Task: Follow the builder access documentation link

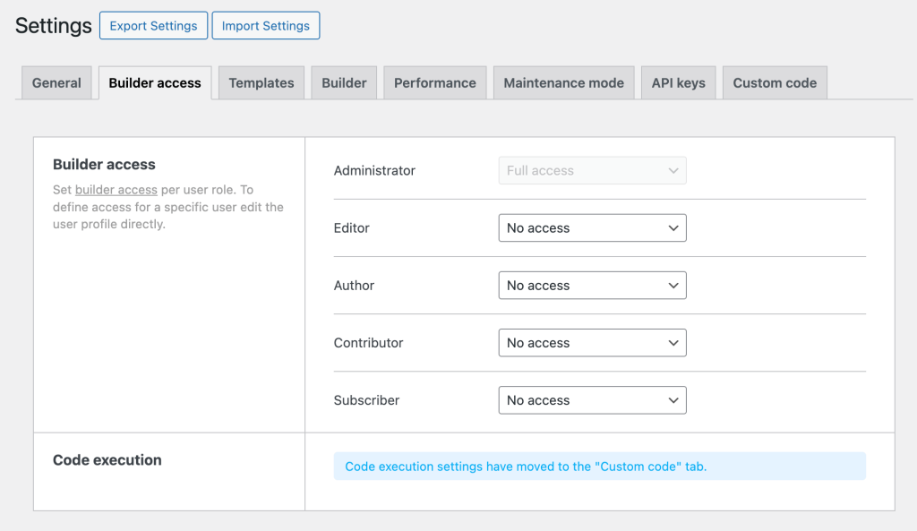Action: click(116, 190)
